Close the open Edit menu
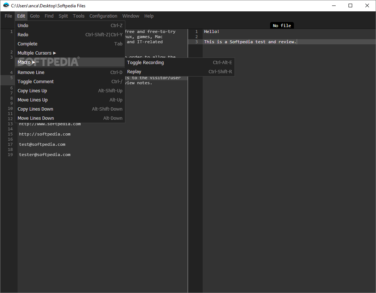Viewport: 376px width, 293px height. coord(21,16)
